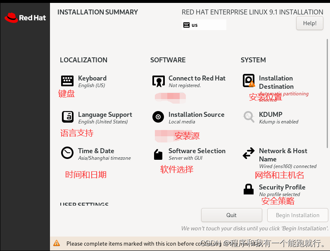Screen dimensions: 330x251
Task: Click the Red Hat logo in the sidebar
Action: click(25, 18)
